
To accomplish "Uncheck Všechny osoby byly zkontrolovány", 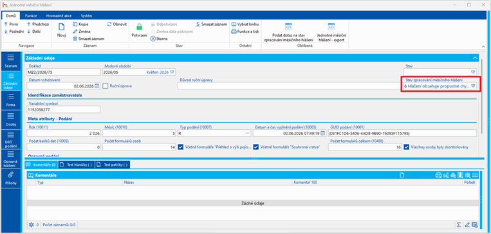I will [407, 147].
